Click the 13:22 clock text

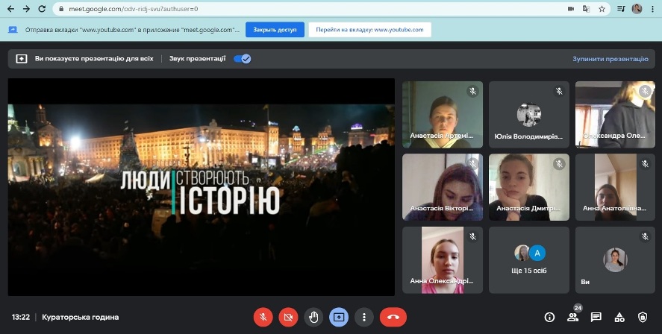[21, 317]
